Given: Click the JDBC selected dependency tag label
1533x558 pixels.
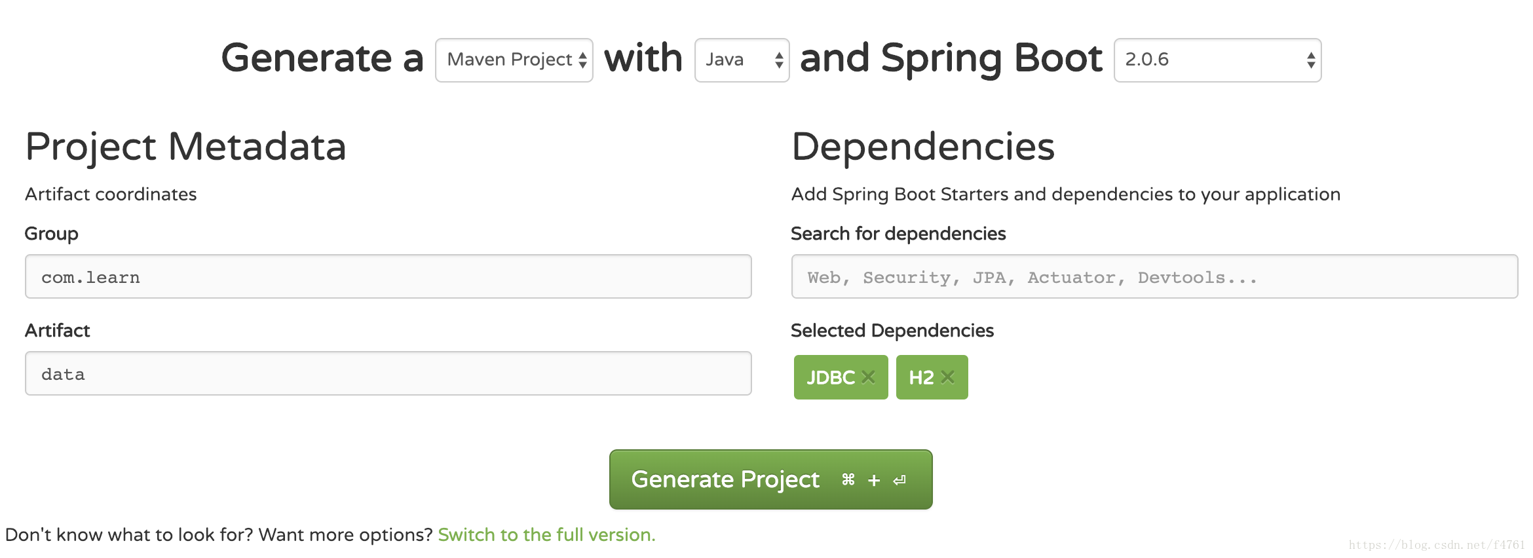Looking at the screenshot, I should click(831, 377).
